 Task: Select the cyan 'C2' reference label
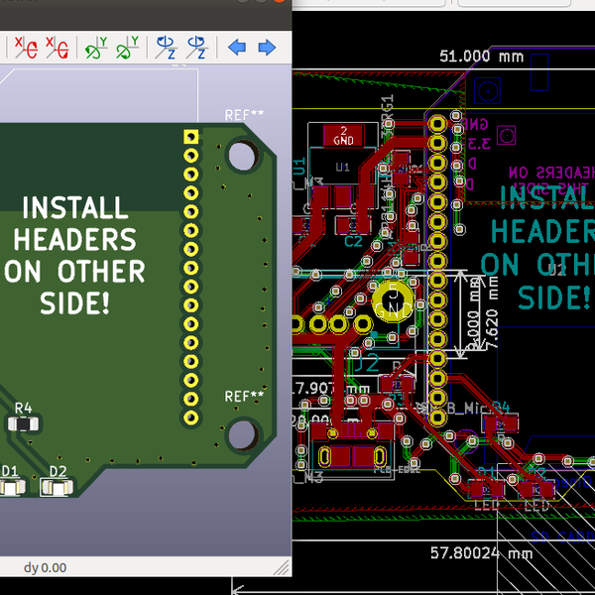point(353,241)
